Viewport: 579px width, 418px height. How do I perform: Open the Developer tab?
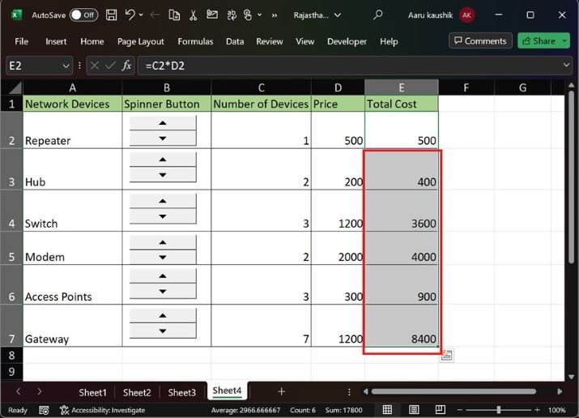[347, 41]
